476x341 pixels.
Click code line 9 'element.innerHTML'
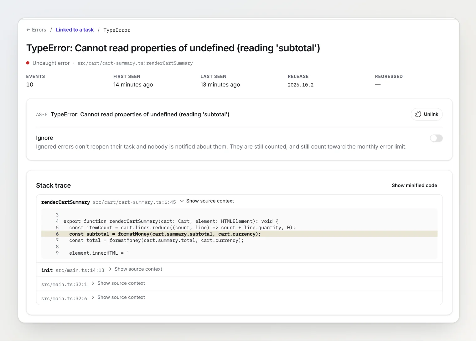(x=99, y=253)
